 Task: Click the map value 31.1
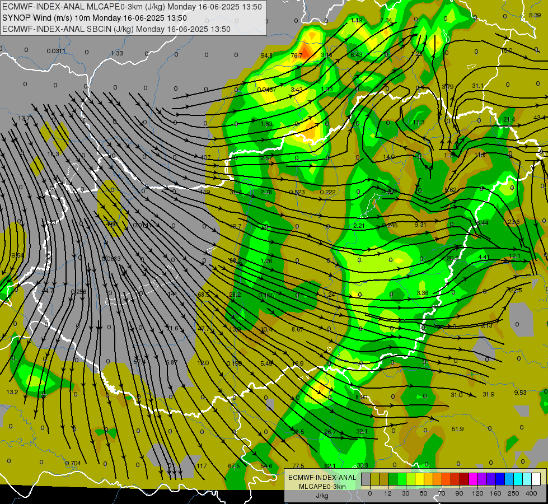coord(477,86)
